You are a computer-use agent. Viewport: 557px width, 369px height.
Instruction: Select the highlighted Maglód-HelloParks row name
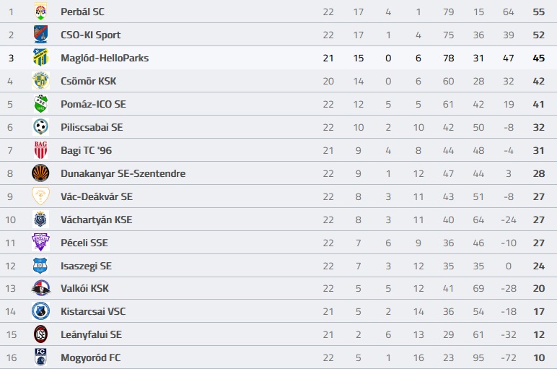coord(105,58)
